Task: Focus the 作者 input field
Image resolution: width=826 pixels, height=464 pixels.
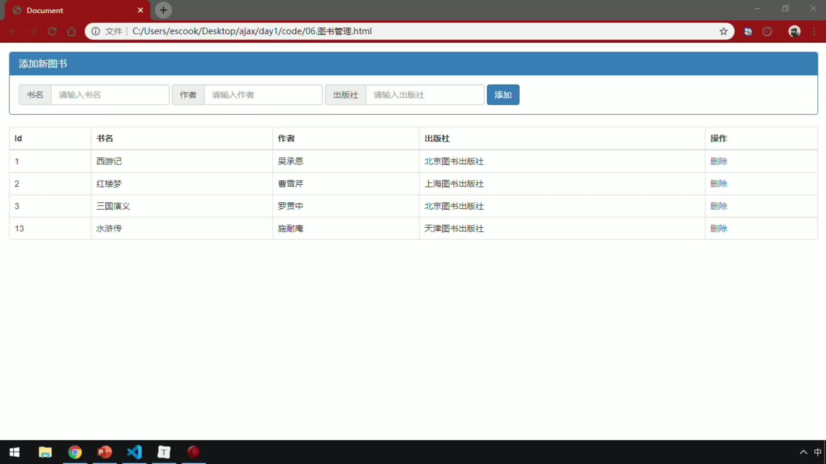Action: tap(263, 95)
